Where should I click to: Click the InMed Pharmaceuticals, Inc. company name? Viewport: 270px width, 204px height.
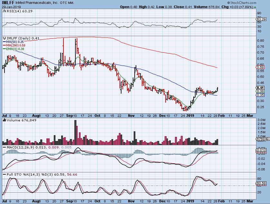(x=37, y=3)
